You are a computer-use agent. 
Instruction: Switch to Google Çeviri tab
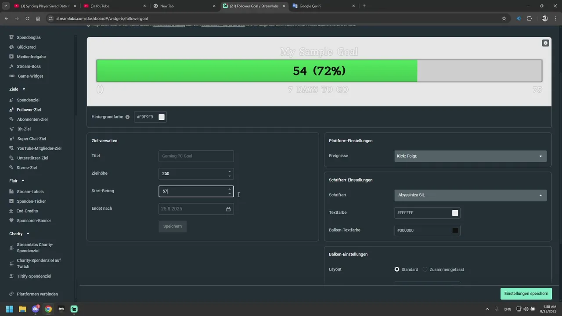[323, 6]
